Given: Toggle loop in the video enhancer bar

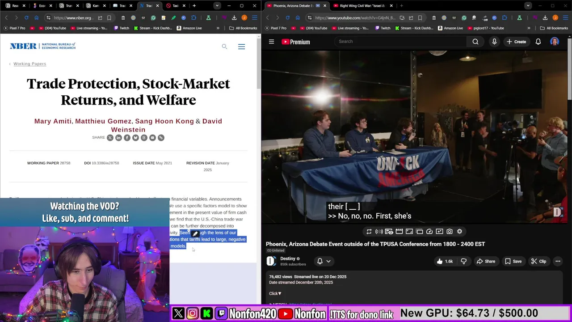Looking at the screenshot, I should pyautogui.click(x=369, y=232).
